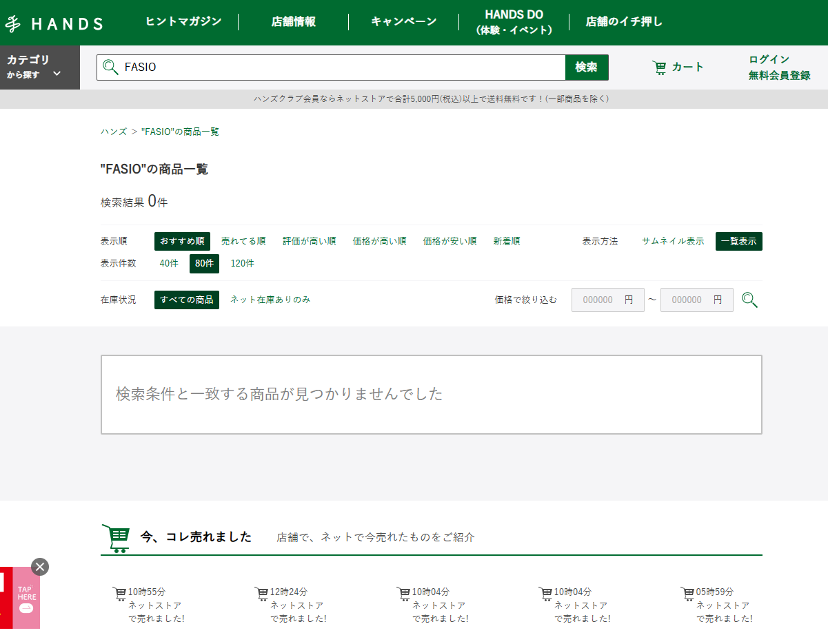The width and height of the screenshot is (828, 635).
Task: Click ログイン link
Action: pyautogui.click(x=769, y=59)
